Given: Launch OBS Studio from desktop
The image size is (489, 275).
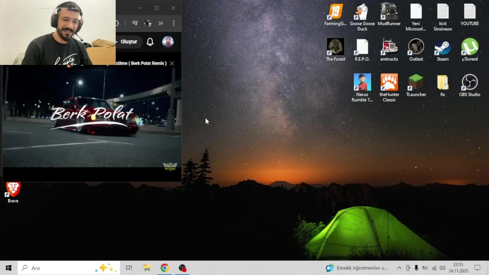Looking at the screenshot, I should [x=470, y=86].
